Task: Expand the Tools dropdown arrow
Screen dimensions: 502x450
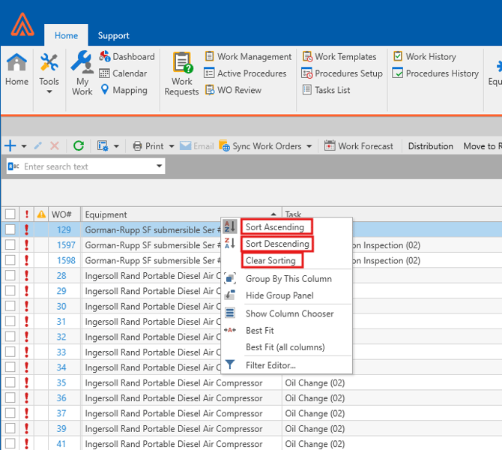Action: (x=49, y=92)
